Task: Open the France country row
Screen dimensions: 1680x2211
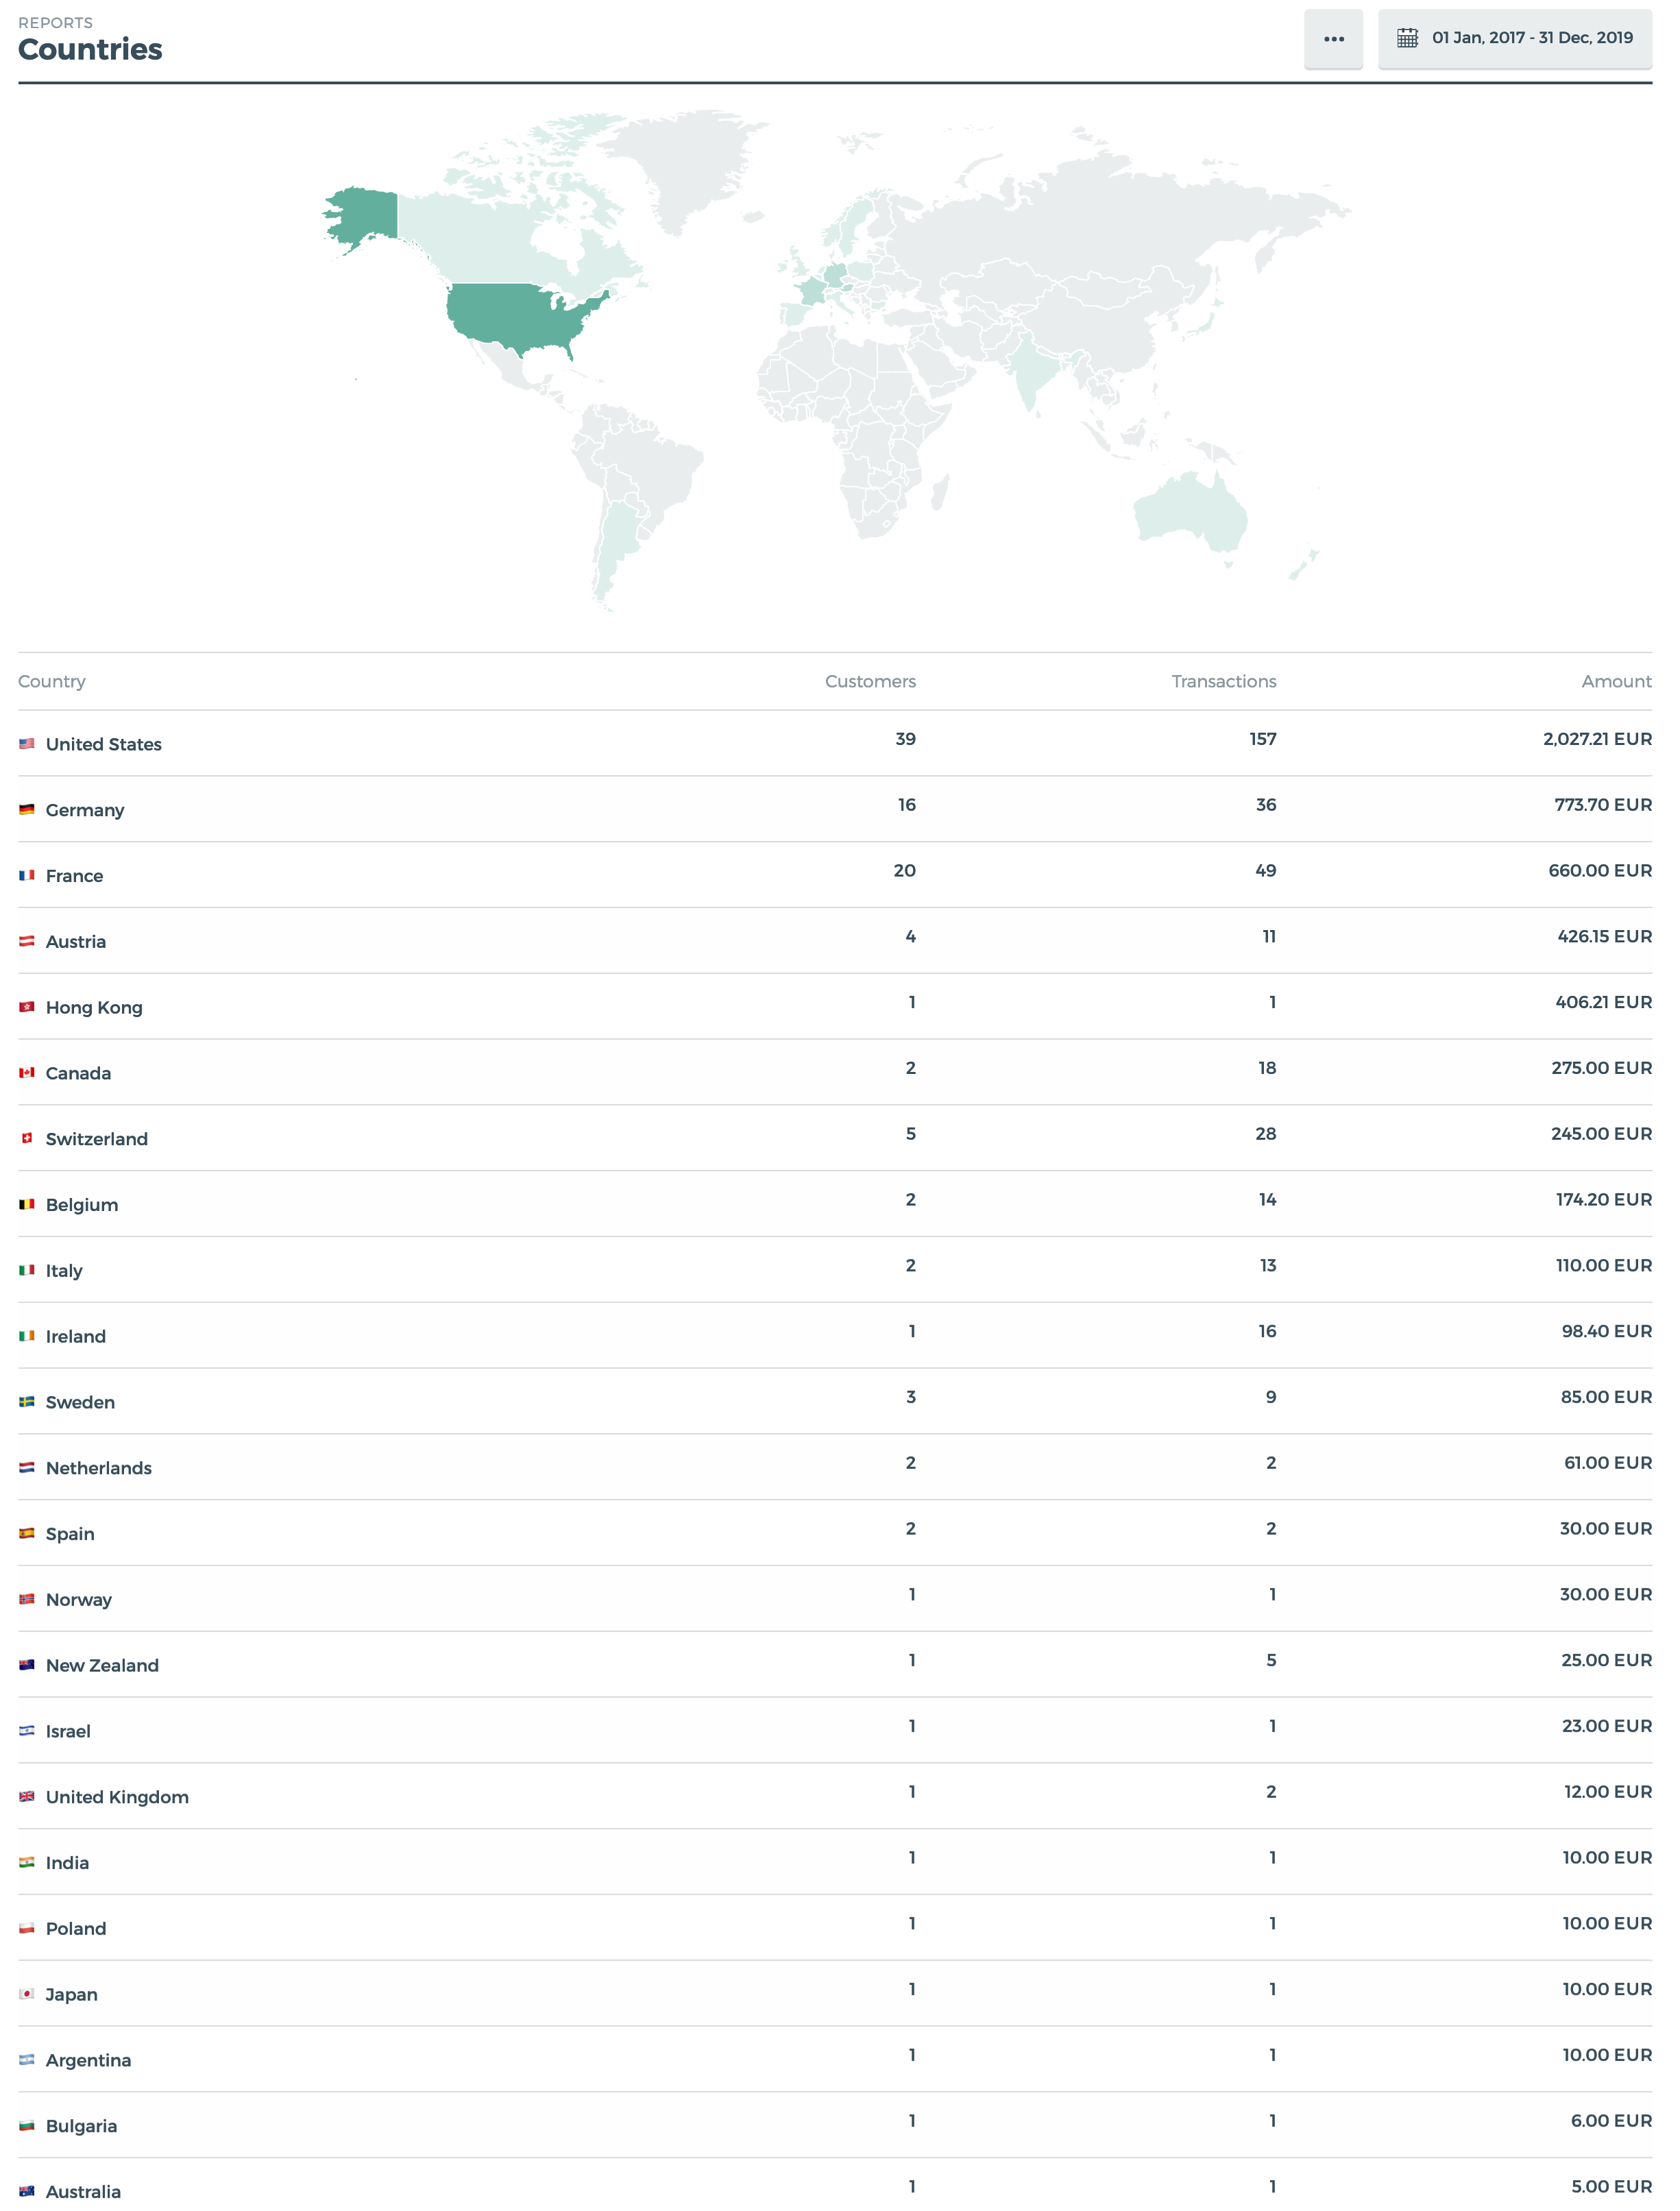Action: click(835, 875)
